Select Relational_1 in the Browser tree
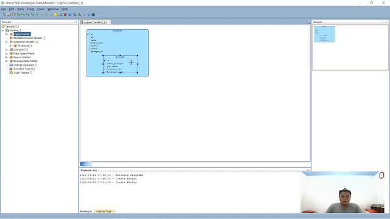390x219 pixels. [24, 46]
